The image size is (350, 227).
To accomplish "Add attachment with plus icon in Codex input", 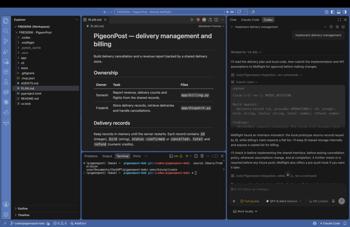I will (234, 201).
